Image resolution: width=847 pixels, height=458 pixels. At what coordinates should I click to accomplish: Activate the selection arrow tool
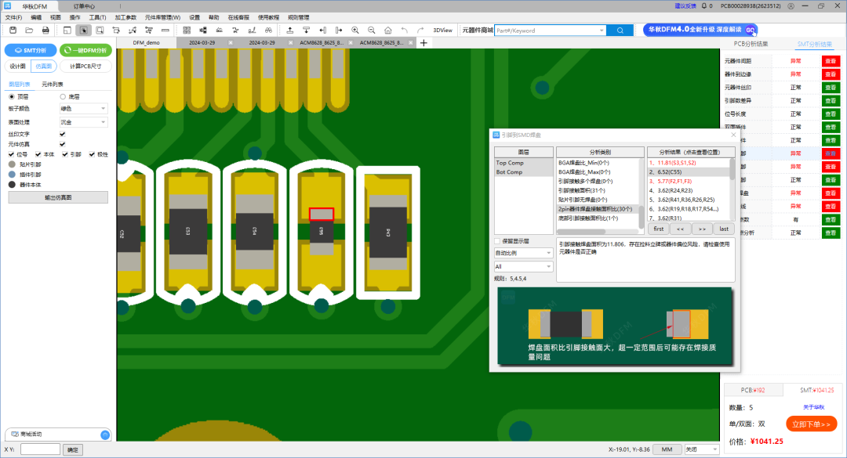pyautogui.click(x=85, y=30)
